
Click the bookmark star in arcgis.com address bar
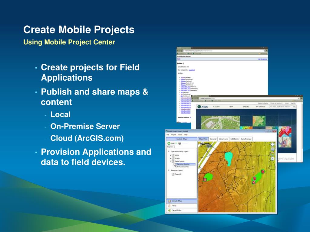coord(299,98)
